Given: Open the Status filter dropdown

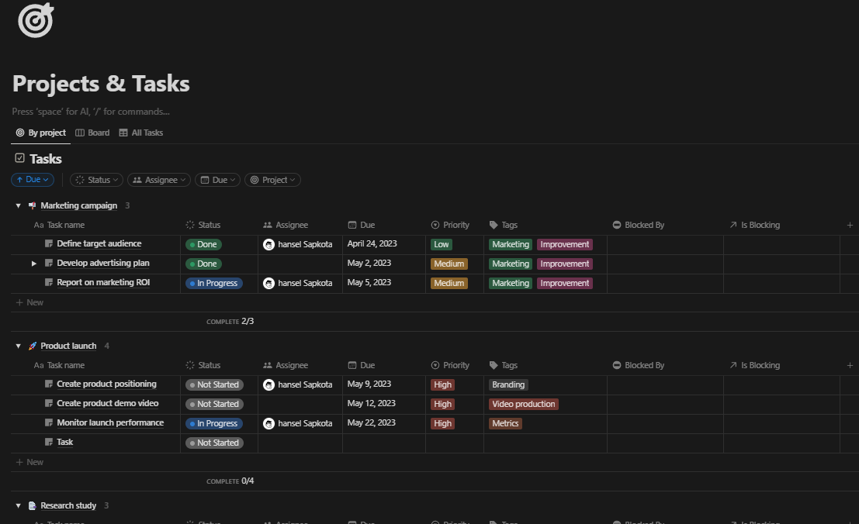Looking at the screenshot, I should pyautogui.click(x=95, y=179).
